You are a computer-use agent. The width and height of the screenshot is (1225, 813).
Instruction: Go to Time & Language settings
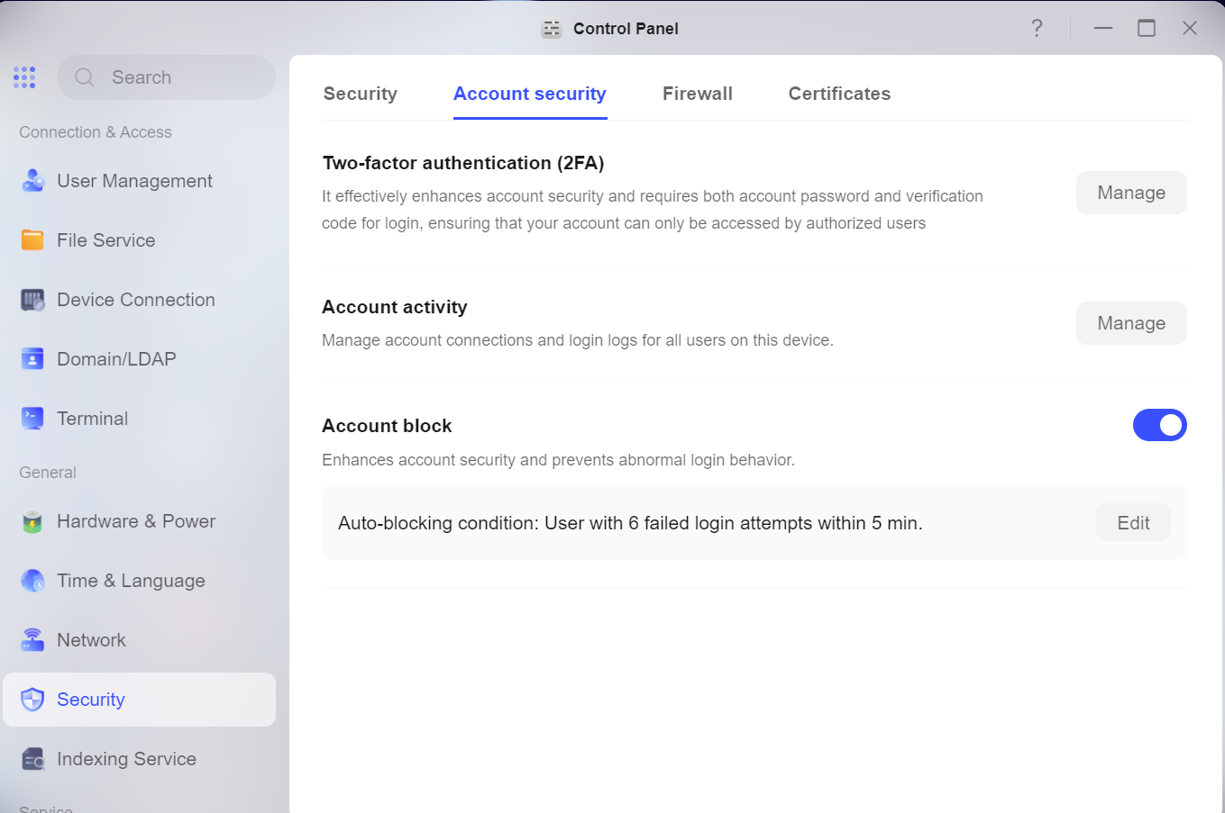tap(140, 581)
